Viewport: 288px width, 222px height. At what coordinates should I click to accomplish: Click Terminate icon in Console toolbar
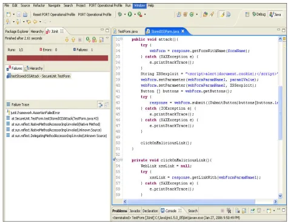click(x=223, y=210)
